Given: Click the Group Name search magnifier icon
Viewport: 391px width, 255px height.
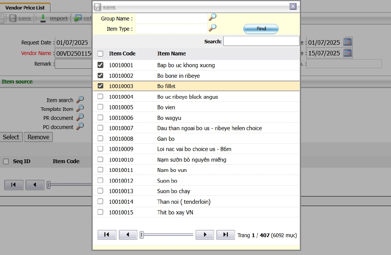Looking at the screenshot, I should (213, 17).
